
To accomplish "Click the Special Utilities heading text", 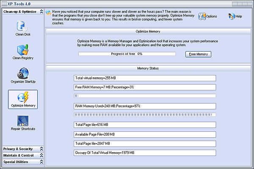I will 16,162.
